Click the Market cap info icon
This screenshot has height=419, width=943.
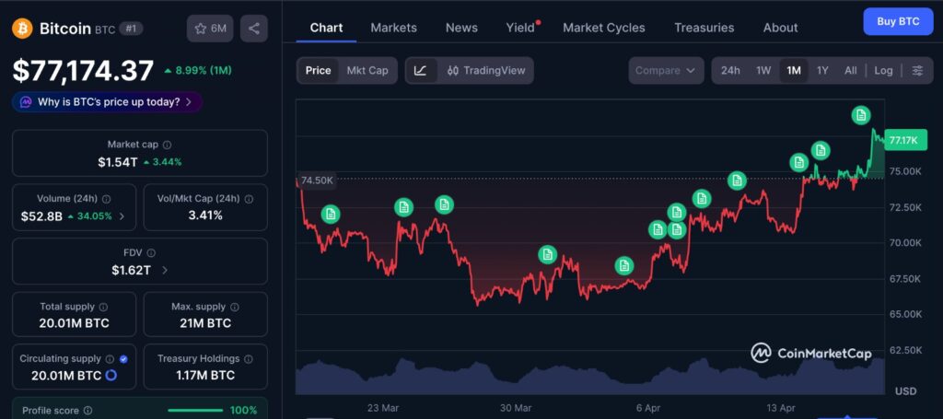point(168,145)
